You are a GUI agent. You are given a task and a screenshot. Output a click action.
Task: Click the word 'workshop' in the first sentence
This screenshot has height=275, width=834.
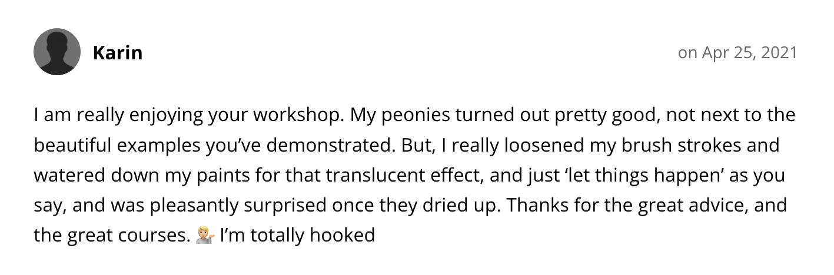point(297,115)
